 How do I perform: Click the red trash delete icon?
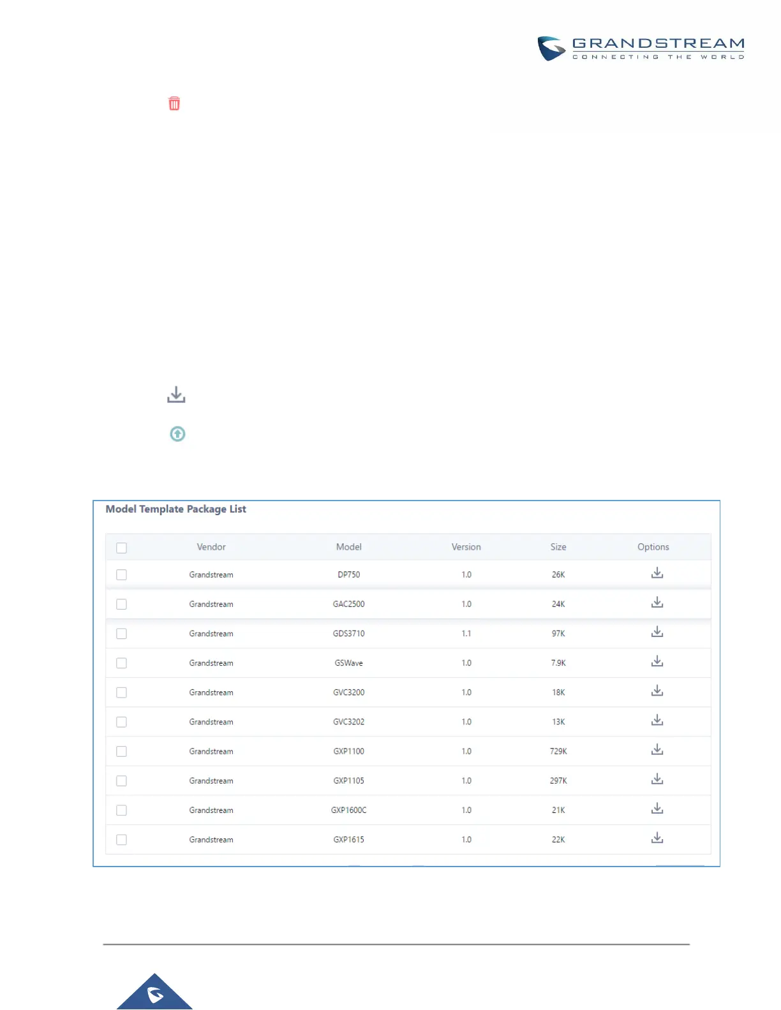(x=174, y=103)
